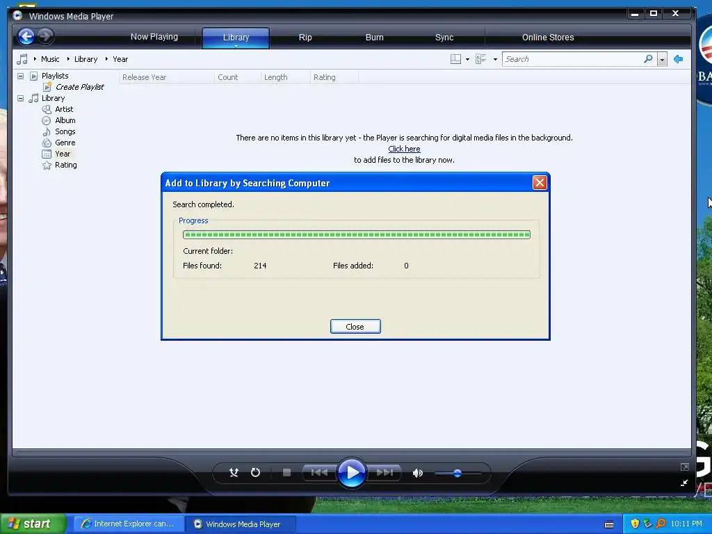Click the Create Playlist icon

point(47,87)
